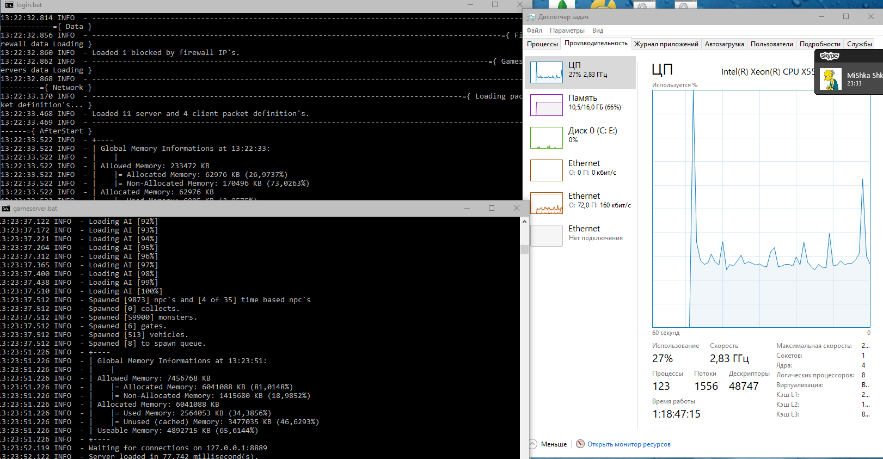
Task: Select the ЦП 27% performance item
Action: 580,72
